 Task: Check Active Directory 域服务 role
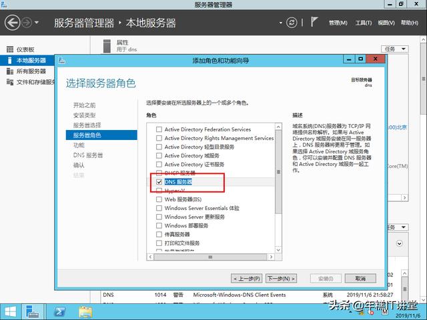point(159,155)
